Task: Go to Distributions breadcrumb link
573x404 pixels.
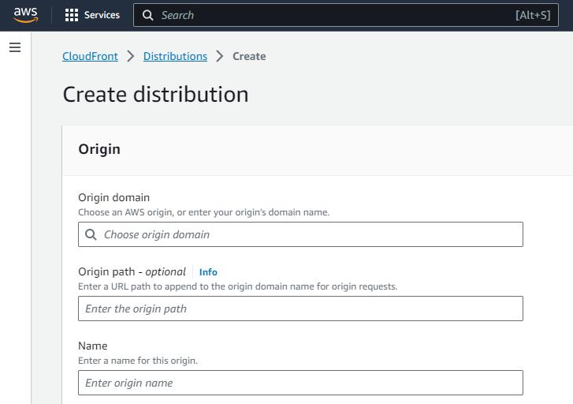Action: click(x=175, y=56)
